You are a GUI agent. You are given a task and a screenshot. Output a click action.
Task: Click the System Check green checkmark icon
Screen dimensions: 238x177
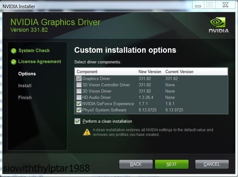14,51
